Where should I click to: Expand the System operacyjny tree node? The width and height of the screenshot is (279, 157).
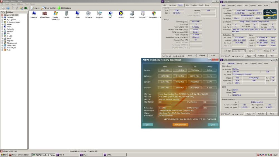(2, 22)
